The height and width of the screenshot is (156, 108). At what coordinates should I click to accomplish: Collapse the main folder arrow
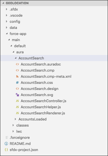point(9,40)
